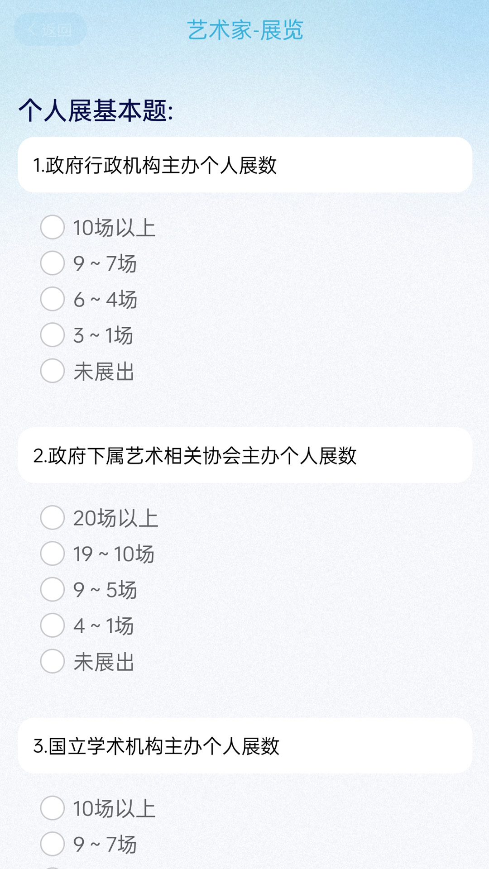This screenshot has height=869, width=489.
Task: Click the 个人展基本题 section heading
Action: point(96,111)
